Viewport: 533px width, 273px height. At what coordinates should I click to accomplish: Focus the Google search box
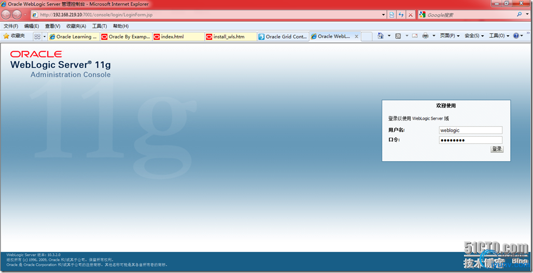tap(470, 15)
